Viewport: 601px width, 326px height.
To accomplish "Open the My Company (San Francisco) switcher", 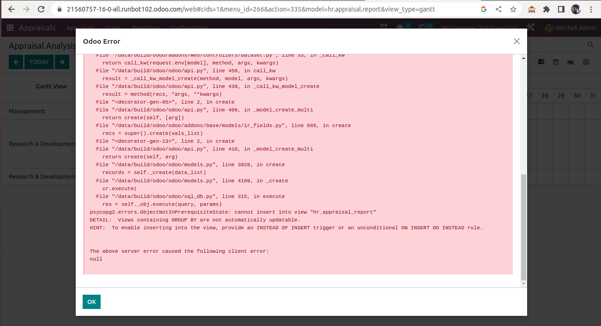I will pyautogui.click(x=480, y=28).
